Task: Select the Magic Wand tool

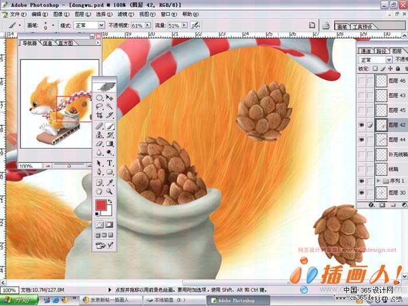Action: tap(110, 107)
